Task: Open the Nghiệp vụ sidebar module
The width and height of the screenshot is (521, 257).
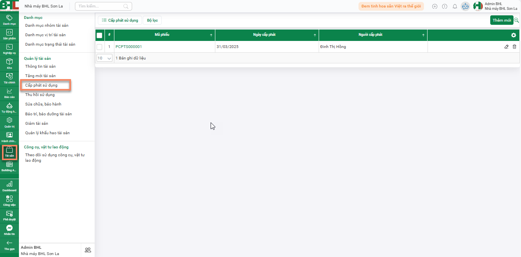Action: [9, 49]
